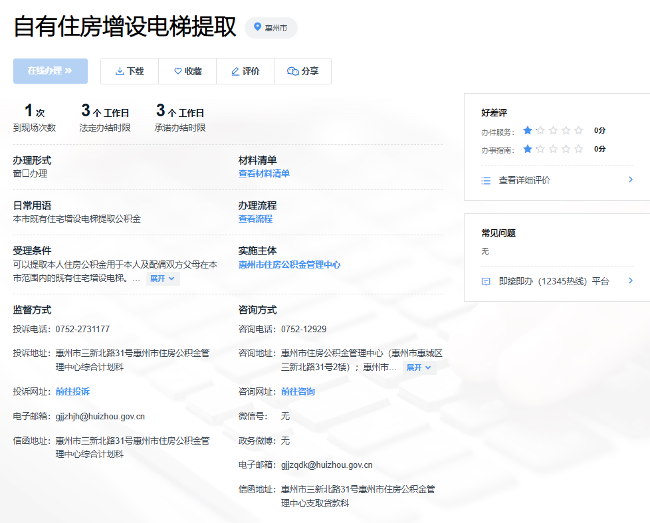650x523 pixels.
Task: Open 即接即办（12345热线）平台
Action: point(554,281)
